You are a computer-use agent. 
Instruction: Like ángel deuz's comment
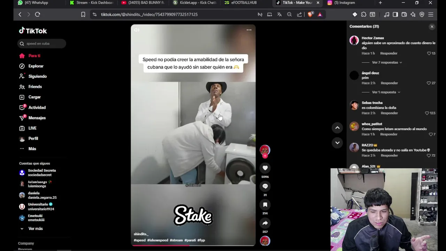pos(429,83)
